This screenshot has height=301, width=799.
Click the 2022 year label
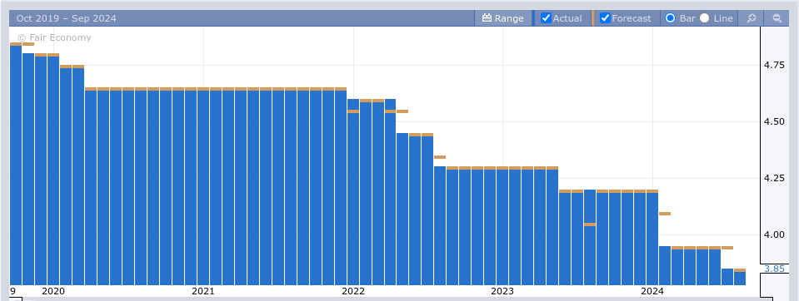pos(352,291)
